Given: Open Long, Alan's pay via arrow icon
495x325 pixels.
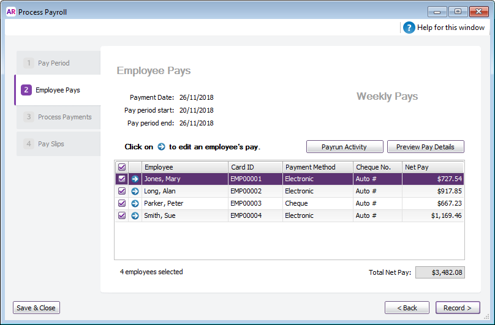Looking at the screenshot, I should (x=135, y=191).
